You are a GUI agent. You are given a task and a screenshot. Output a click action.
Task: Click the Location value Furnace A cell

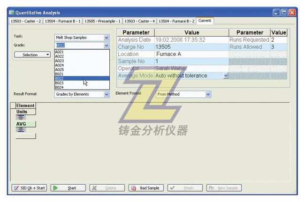191,54
